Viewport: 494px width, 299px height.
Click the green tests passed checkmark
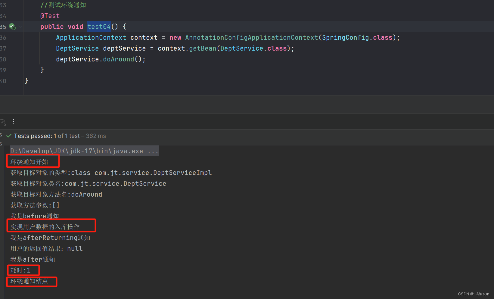tap(9, 136)
